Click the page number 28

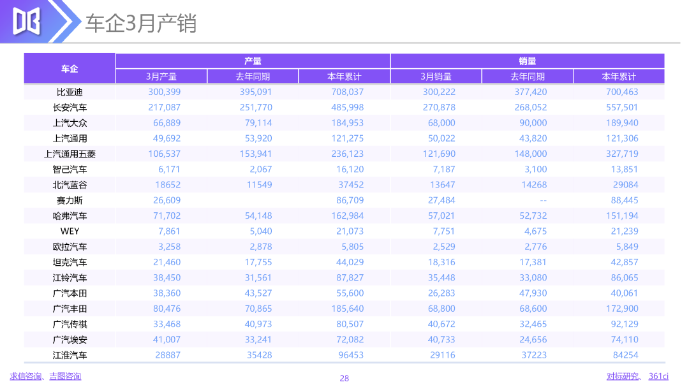coord(344,378)
